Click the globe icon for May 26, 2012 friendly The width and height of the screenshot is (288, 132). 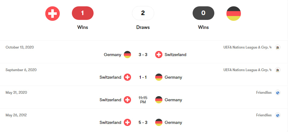click(278, 115)
